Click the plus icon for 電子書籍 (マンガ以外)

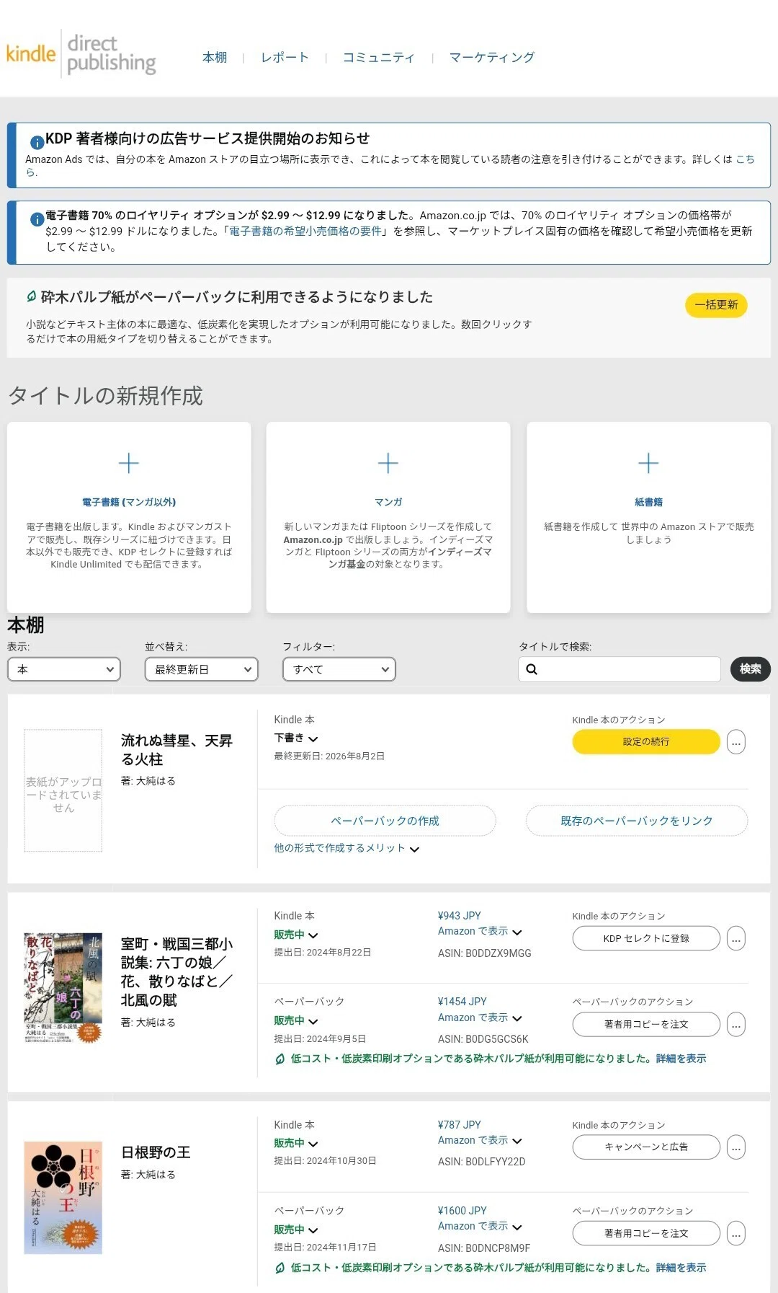[129, 463]
